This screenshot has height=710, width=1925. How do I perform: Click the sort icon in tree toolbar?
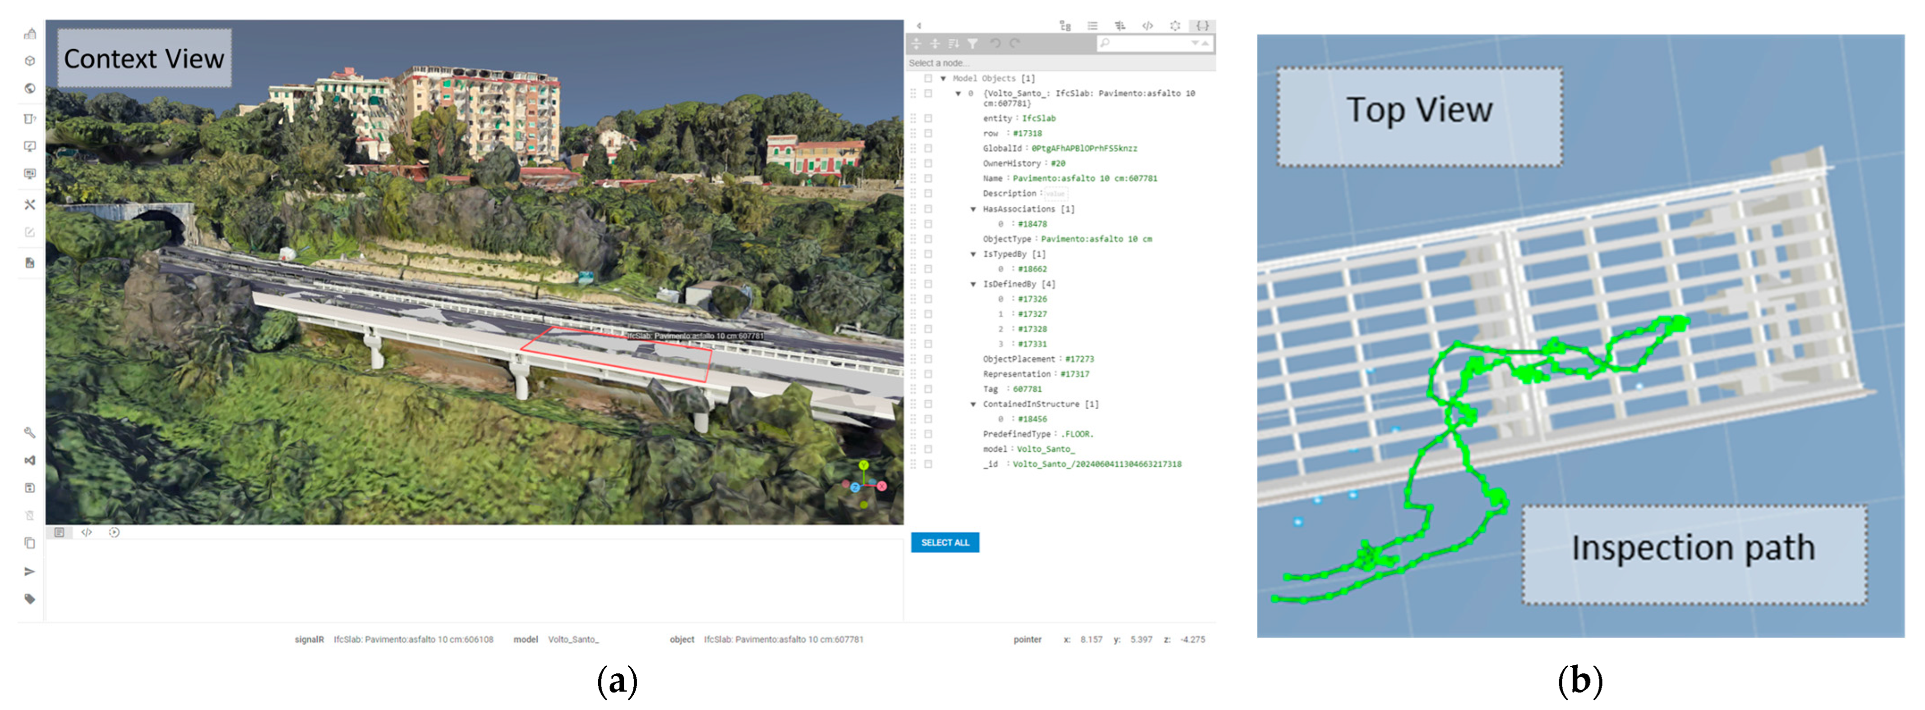click(x=954, y=43)
